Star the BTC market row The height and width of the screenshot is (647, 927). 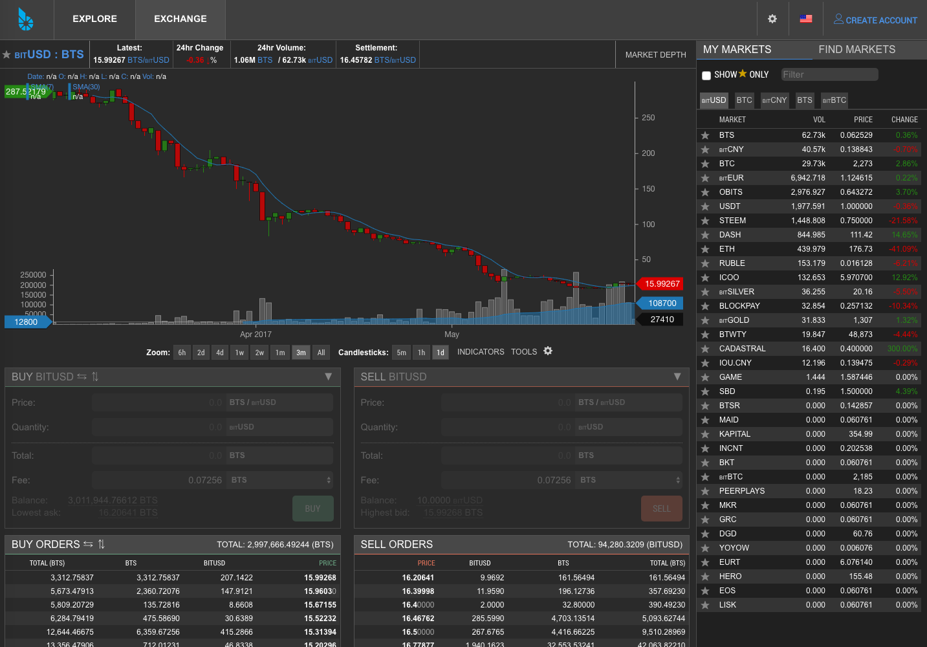coord(705,164)
